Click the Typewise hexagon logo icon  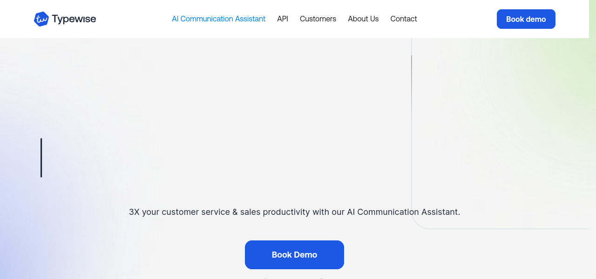click(x=41, y=19)
